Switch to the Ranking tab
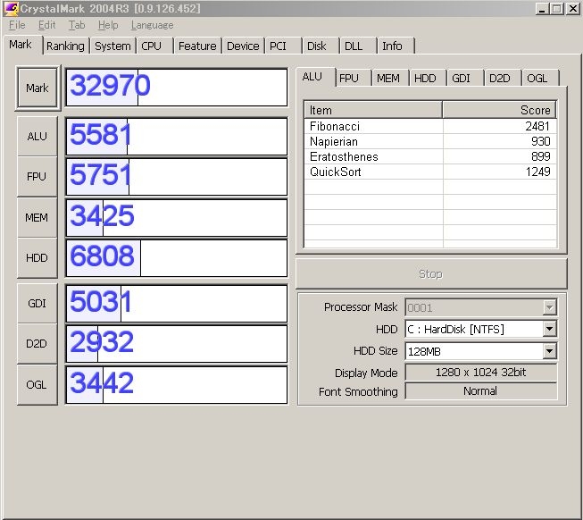The height and width of the screenshot is (520, 583). (65, 46)
